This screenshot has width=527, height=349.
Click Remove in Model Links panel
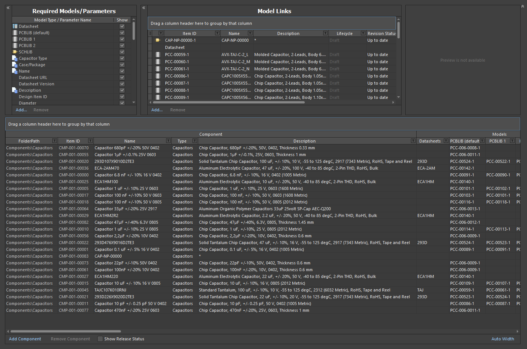click(x=178, y=110)
